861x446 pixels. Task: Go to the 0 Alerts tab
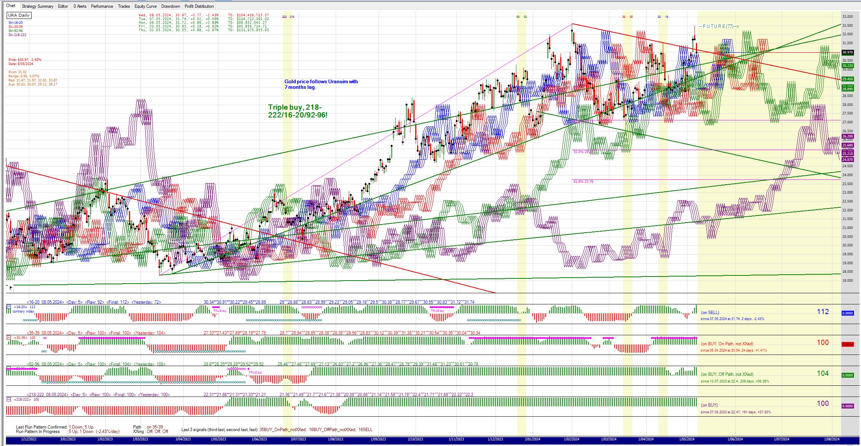(80, 6)
